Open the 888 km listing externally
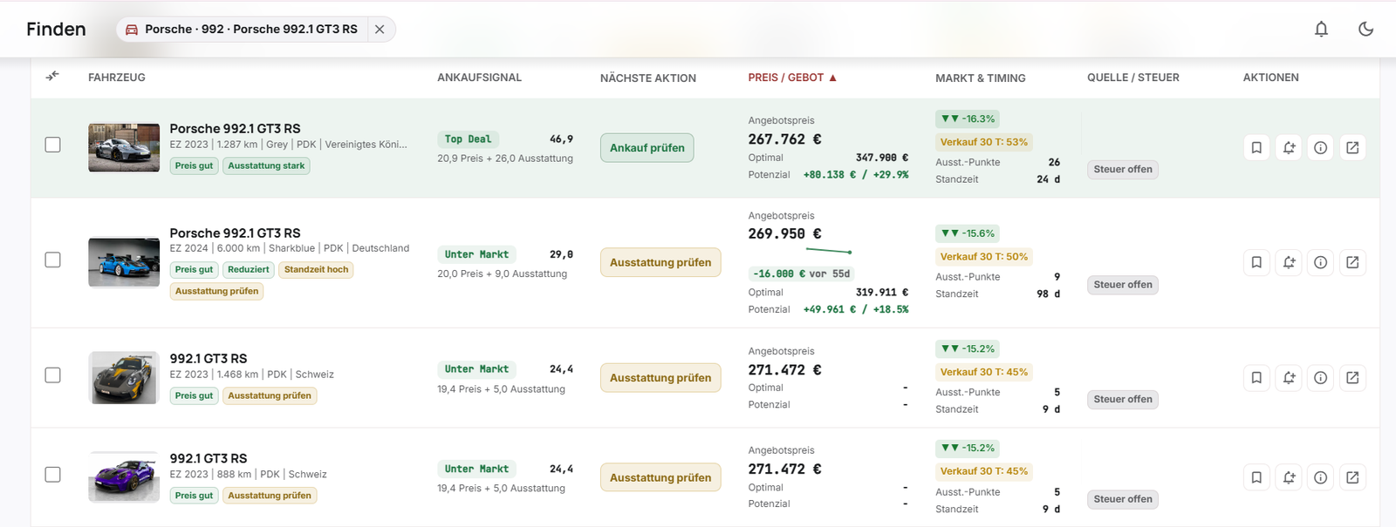Screen dimensions: 1396x527 pos(1352,477)
